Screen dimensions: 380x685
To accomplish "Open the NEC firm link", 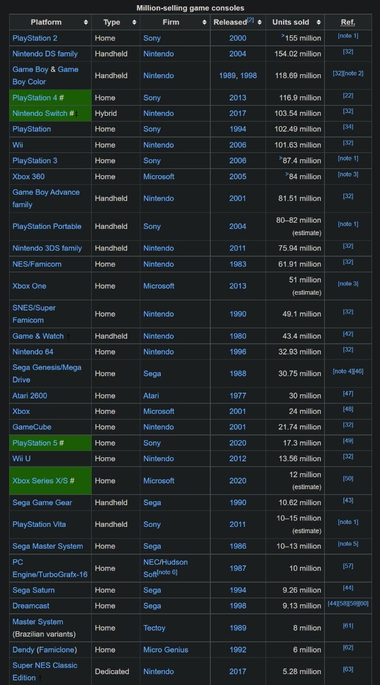I will [151, 562].
